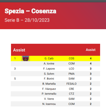
Task: Sort by the right Assist column header
Action: (x=91, y=50)
